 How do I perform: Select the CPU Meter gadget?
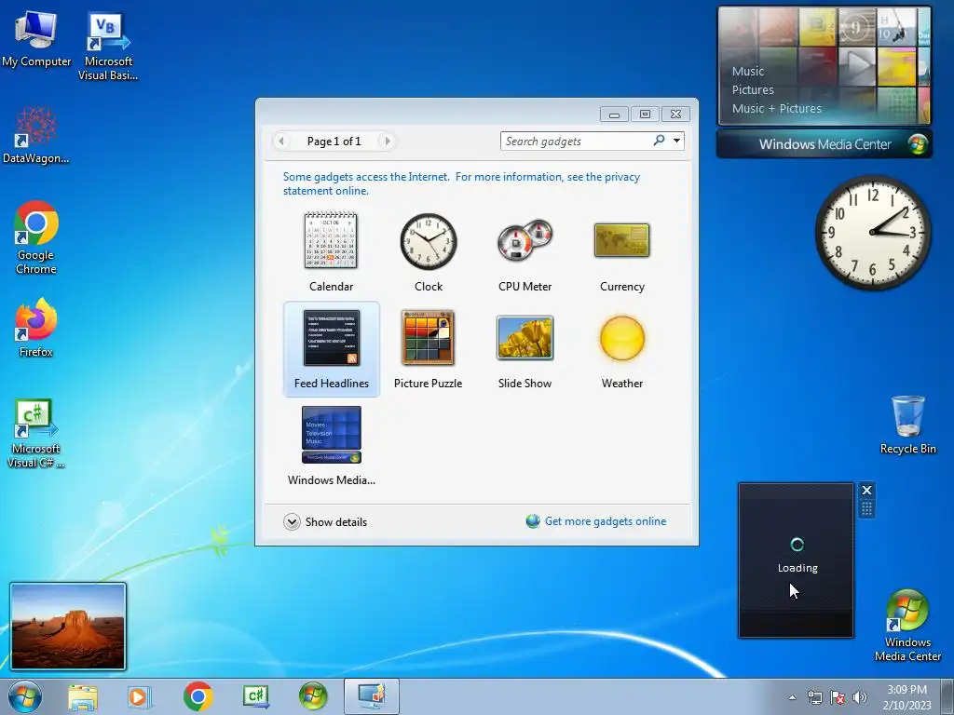[525, 252]
